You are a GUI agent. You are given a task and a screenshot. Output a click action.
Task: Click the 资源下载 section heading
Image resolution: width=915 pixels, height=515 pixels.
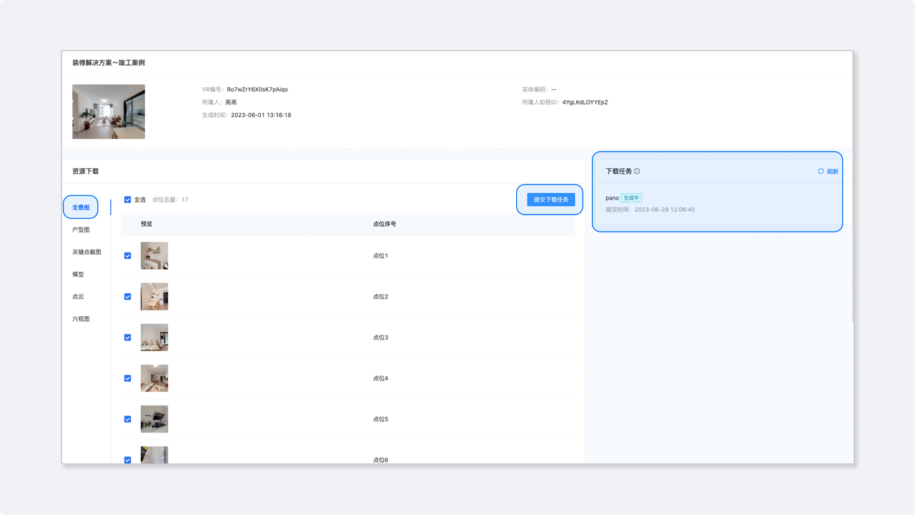[85, 172]
